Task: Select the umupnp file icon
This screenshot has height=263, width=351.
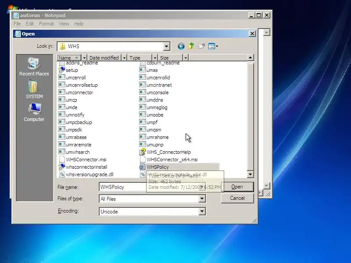Action: tap(142, 145)
